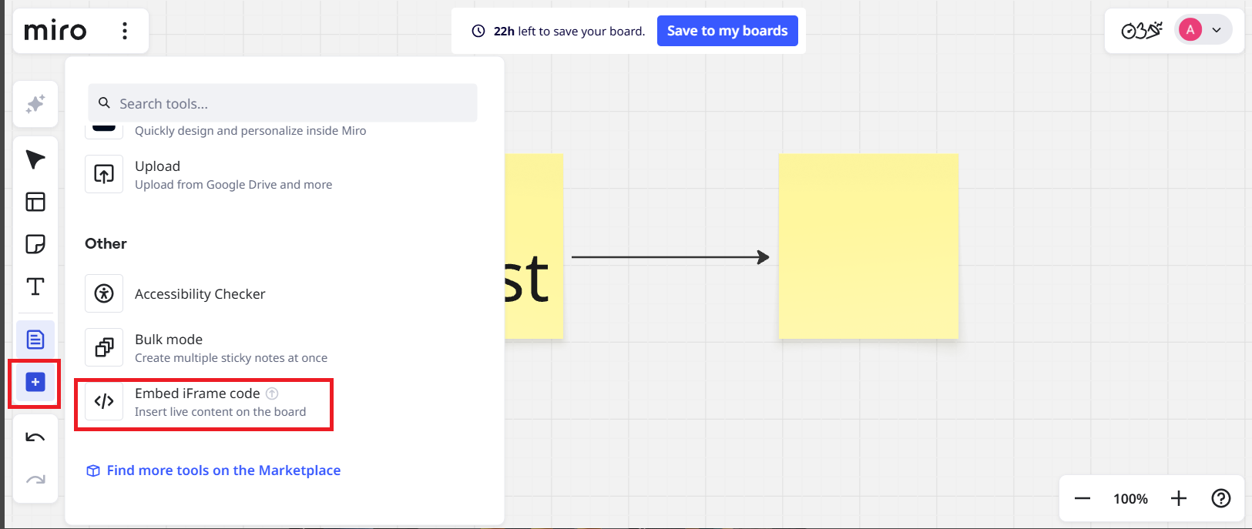Select the sticky note tool
The image size is (1252, 529).
[35, 244]
